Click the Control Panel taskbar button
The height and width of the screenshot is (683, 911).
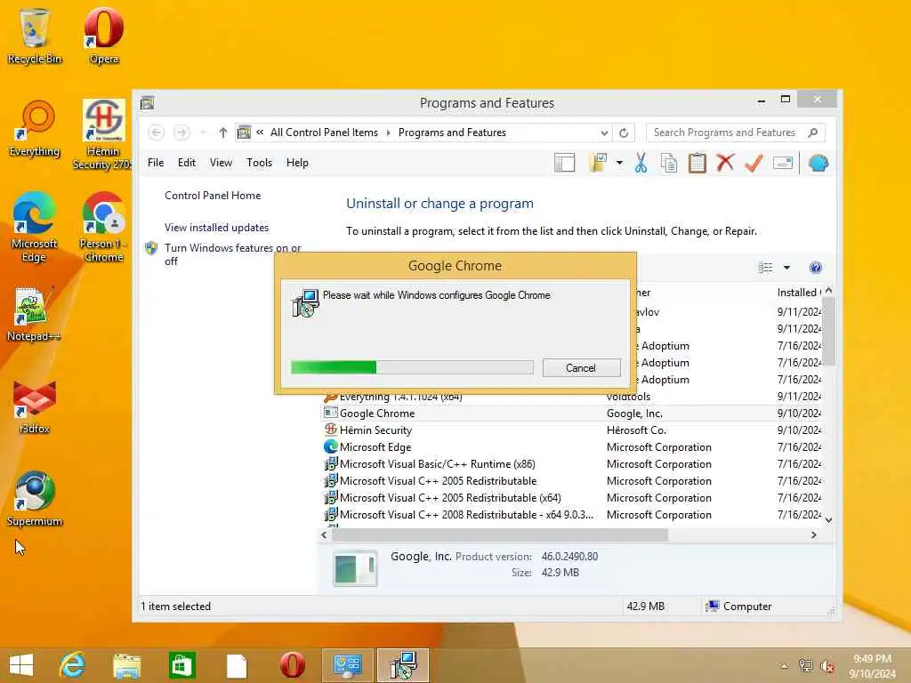[348, 665]
